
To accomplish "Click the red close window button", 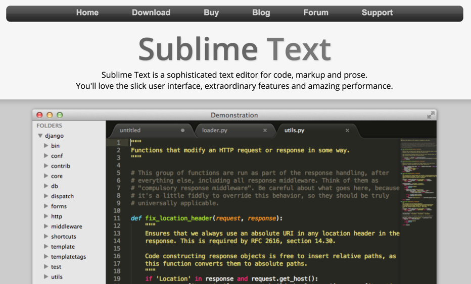I will [39, 115].
